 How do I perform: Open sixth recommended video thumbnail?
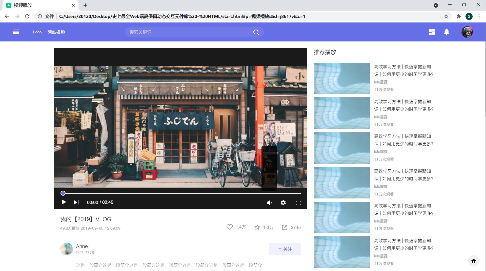(342, 252)
